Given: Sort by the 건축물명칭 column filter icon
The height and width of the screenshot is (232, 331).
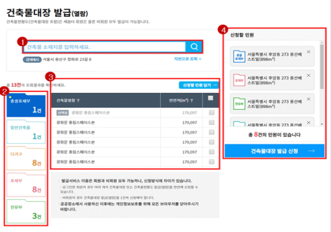Looking at the screenshot, I should point(78,101).
